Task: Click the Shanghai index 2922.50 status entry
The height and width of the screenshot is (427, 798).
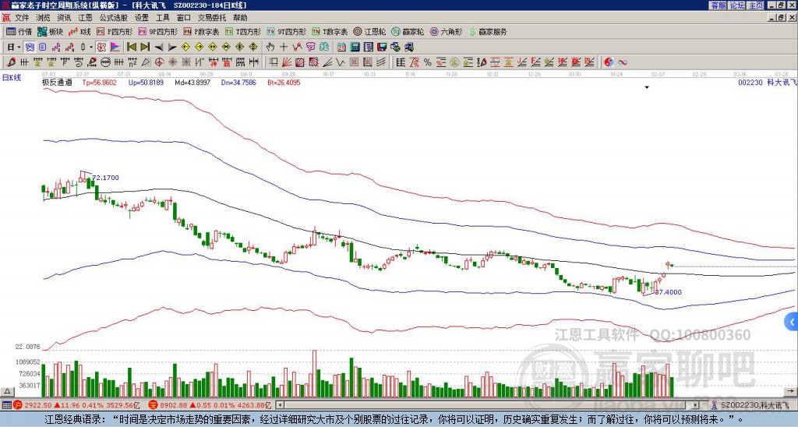Action: pyautogui.click(x=77, y=406)
